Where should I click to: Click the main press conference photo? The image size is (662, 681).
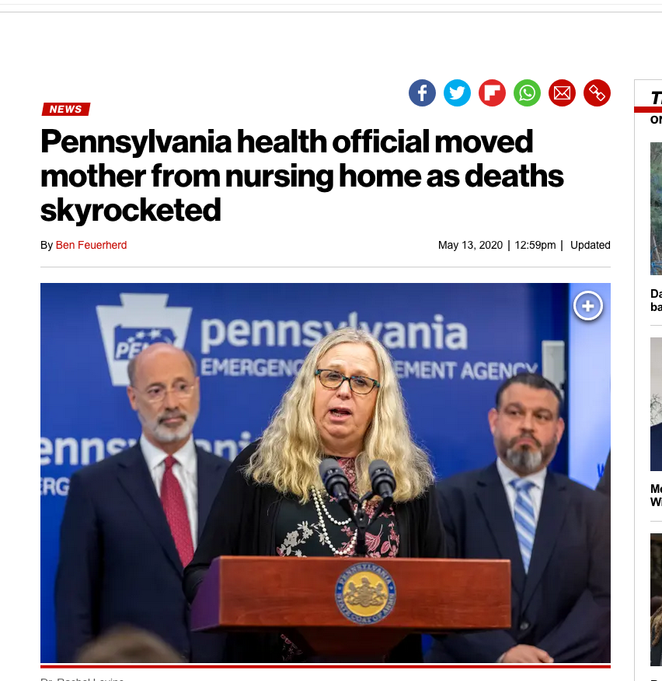[x=325, y=473]
